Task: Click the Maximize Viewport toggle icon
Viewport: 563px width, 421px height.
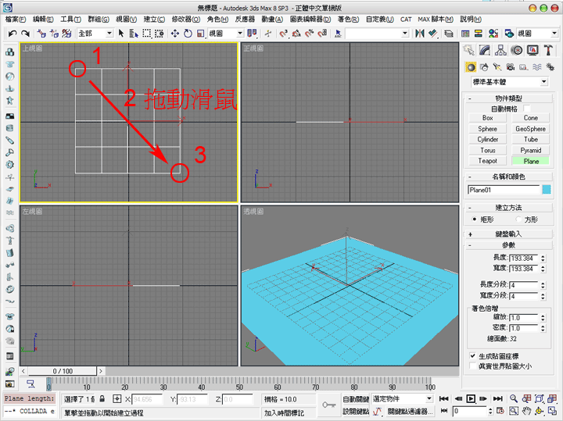Action: point(553,411)
